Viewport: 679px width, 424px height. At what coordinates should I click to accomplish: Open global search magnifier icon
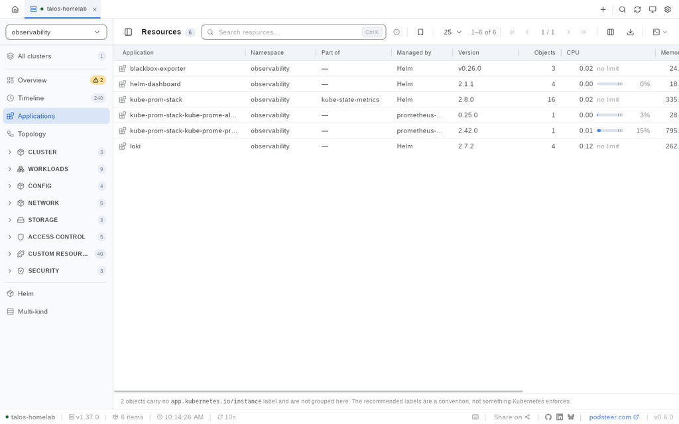click(622, 9)
